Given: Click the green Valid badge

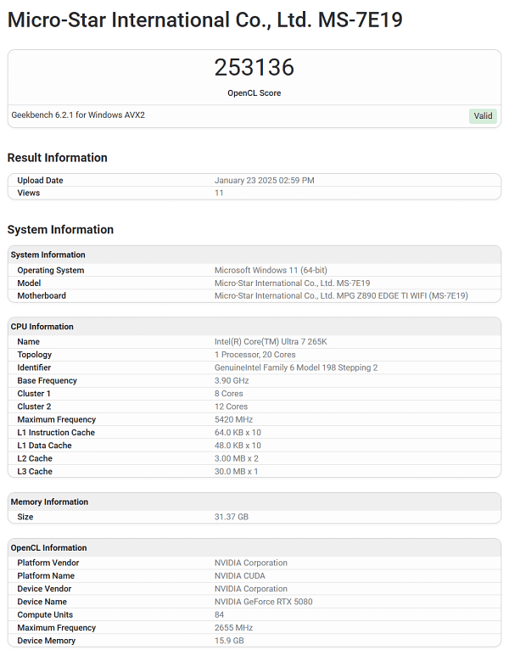Looking at the screenshot, I should coord(483,116).
